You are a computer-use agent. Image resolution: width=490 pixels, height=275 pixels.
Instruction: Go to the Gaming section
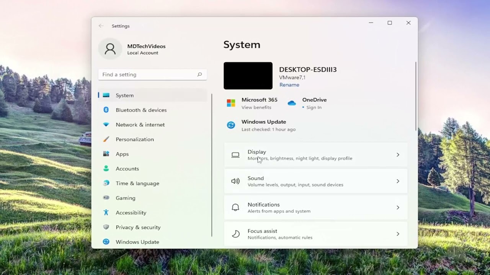pyautogui.click(x=152, y=198)
